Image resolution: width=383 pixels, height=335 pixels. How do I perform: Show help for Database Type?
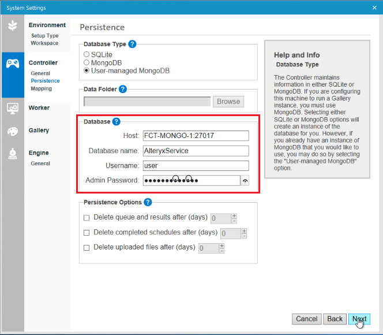(x=132, y=44)
